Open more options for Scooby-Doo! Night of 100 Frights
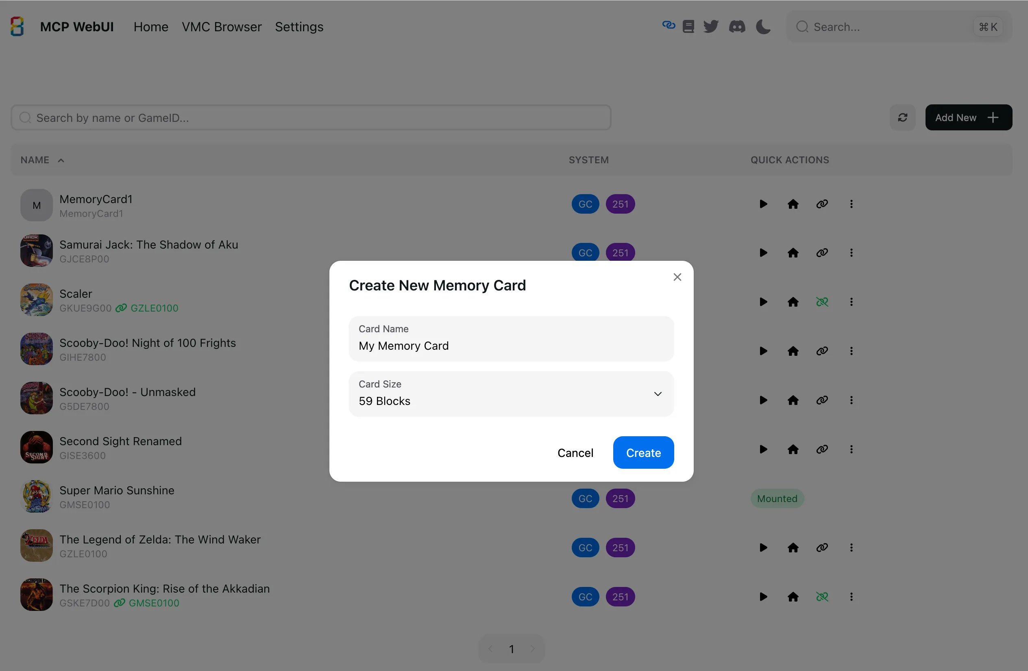Image resolution: width=1028 pixels, height=671 pixels. 851,351
